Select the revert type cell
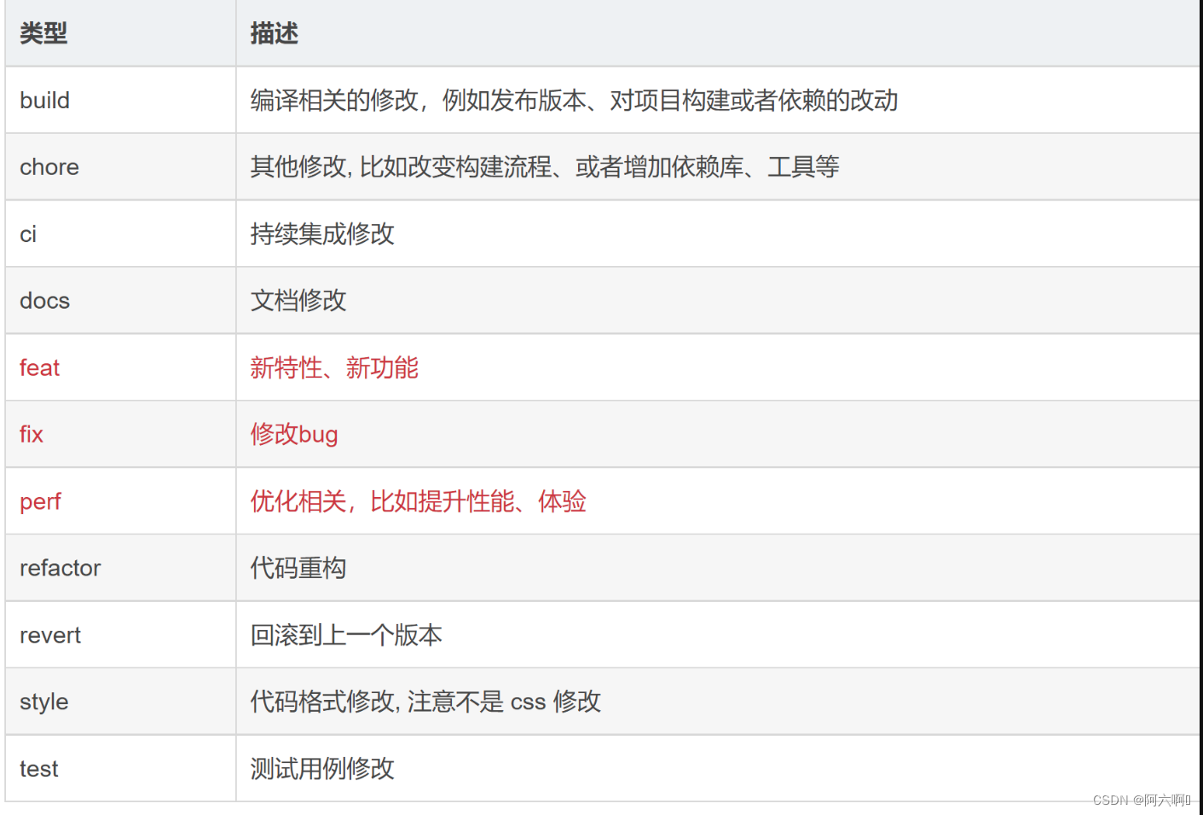The width and height of the screenshot is (1203, 815). pos(50,634)
